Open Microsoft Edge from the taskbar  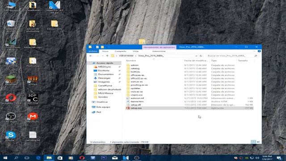[x=38, y=158]
